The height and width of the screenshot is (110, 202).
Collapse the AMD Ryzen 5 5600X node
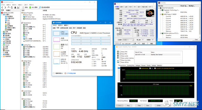161,14
